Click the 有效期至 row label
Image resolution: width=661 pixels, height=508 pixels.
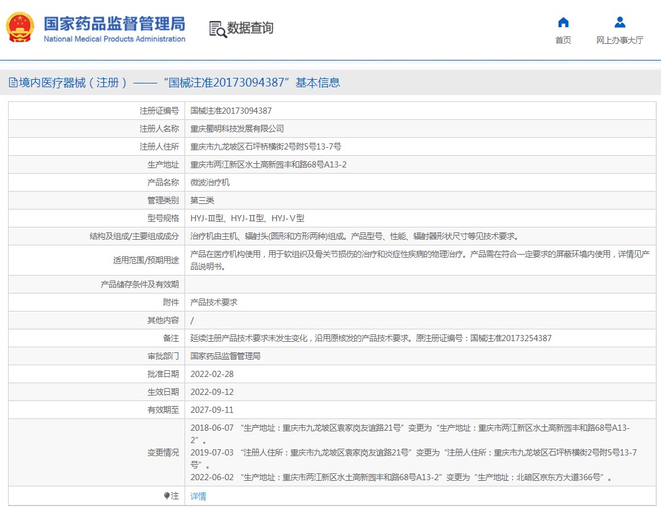pyautogui.click(x=163, y=410)
